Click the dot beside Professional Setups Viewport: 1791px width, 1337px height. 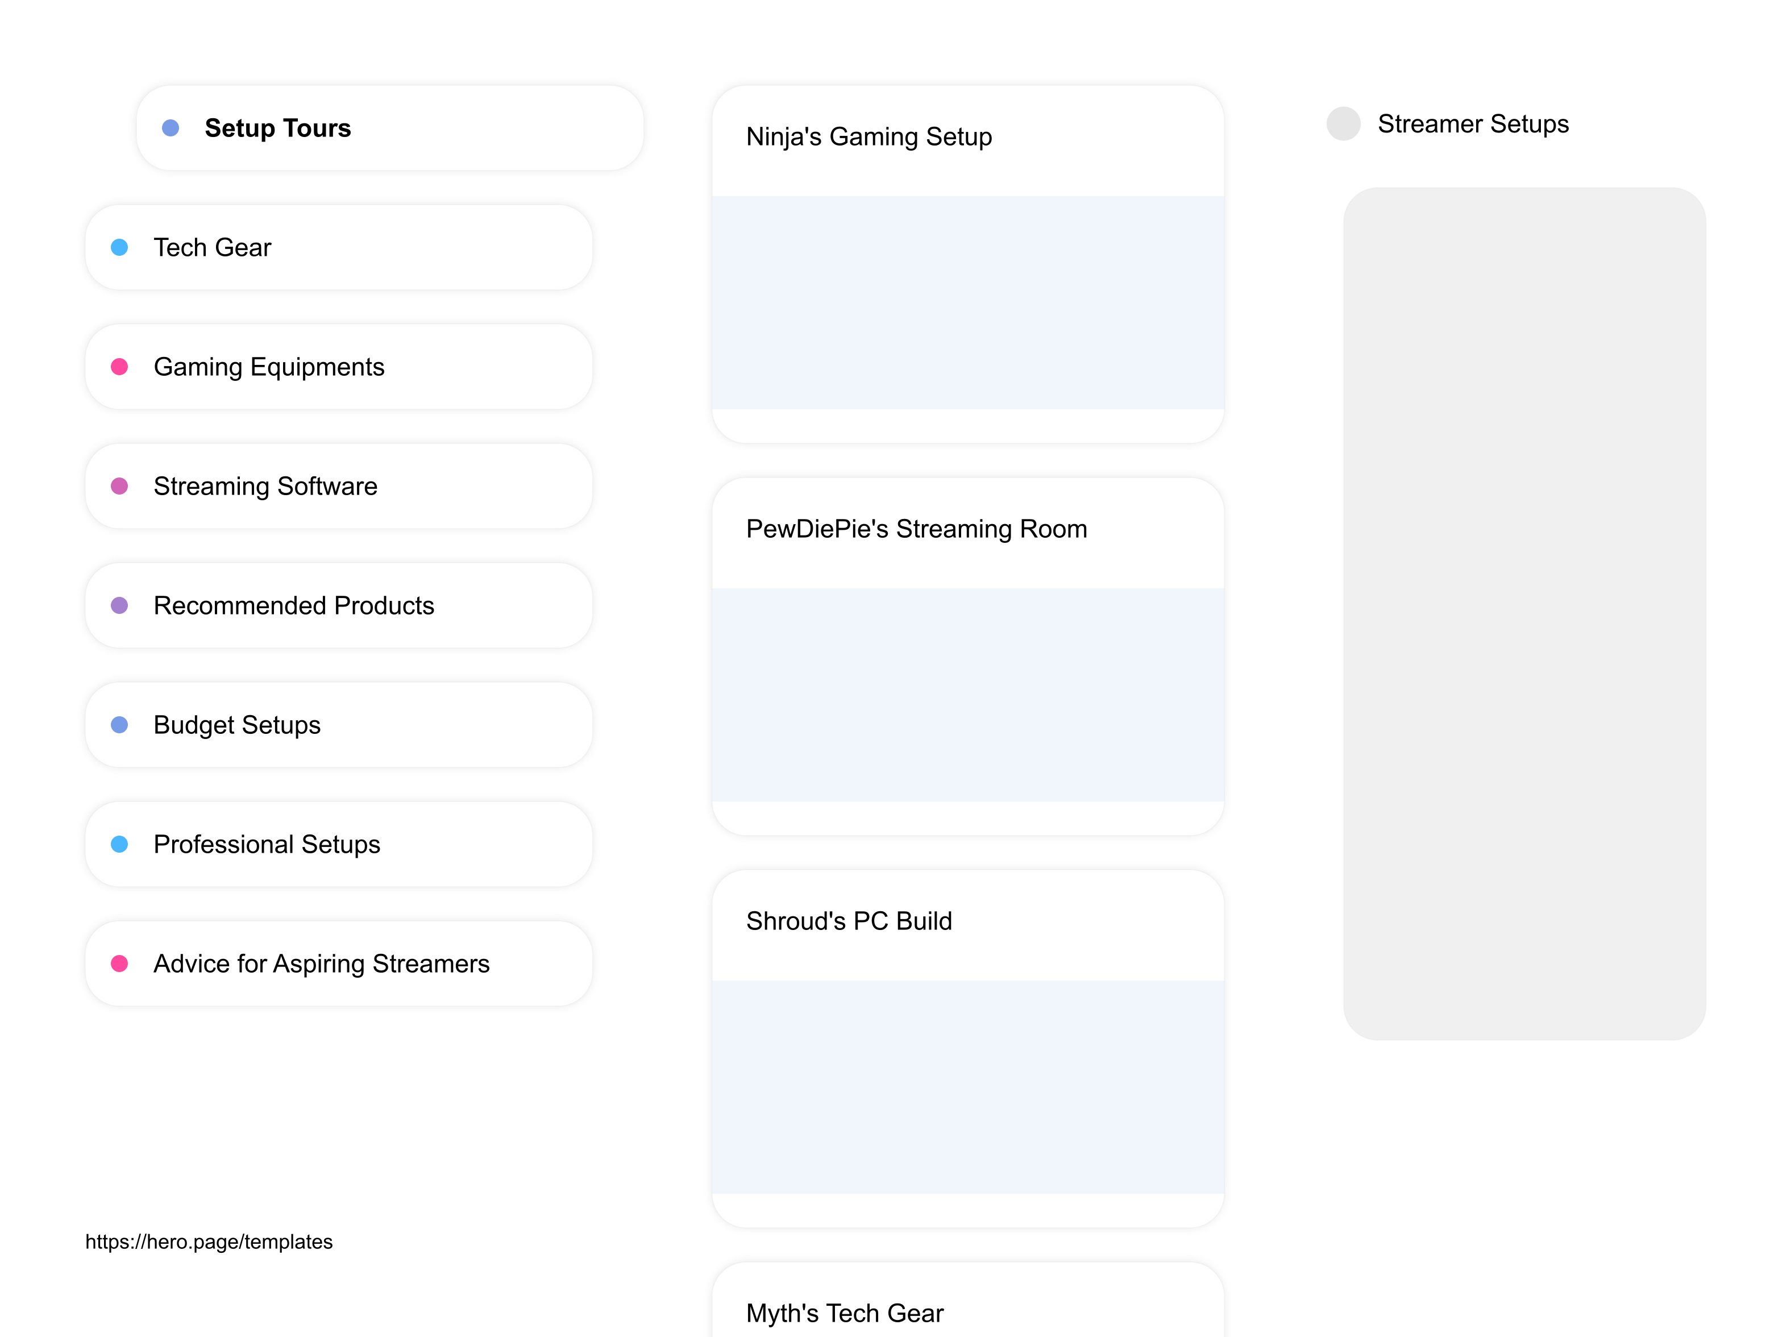119,844
